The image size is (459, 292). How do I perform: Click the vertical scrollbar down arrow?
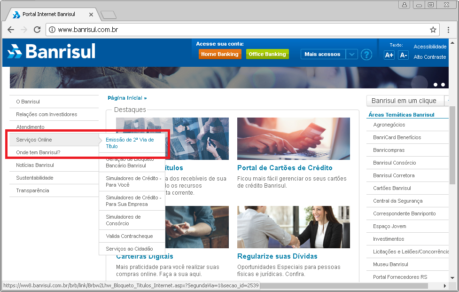(452, 277)
